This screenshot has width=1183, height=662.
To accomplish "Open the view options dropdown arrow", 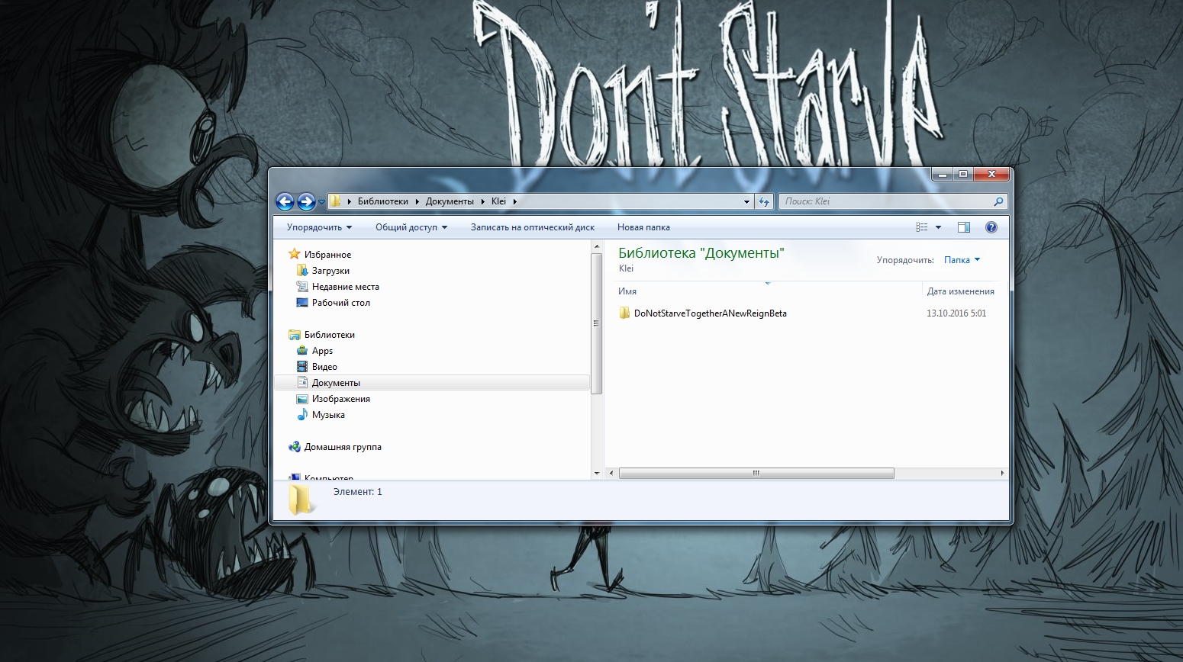I will coord(939,227).
